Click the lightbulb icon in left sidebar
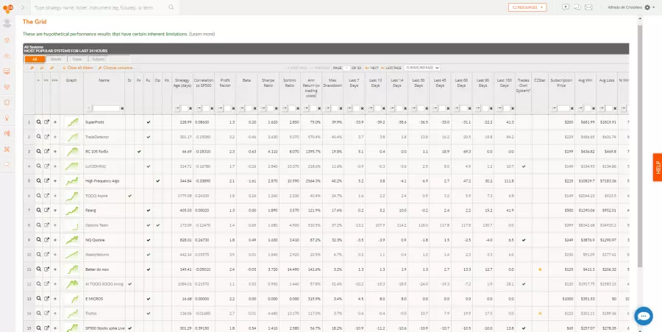The width and height of the screenshot is (662, 332). (7, 118)
